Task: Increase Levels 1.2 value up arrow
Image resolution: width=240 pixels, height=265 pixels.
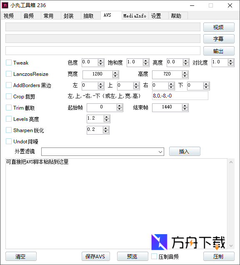Action: (x=107, y=117)
